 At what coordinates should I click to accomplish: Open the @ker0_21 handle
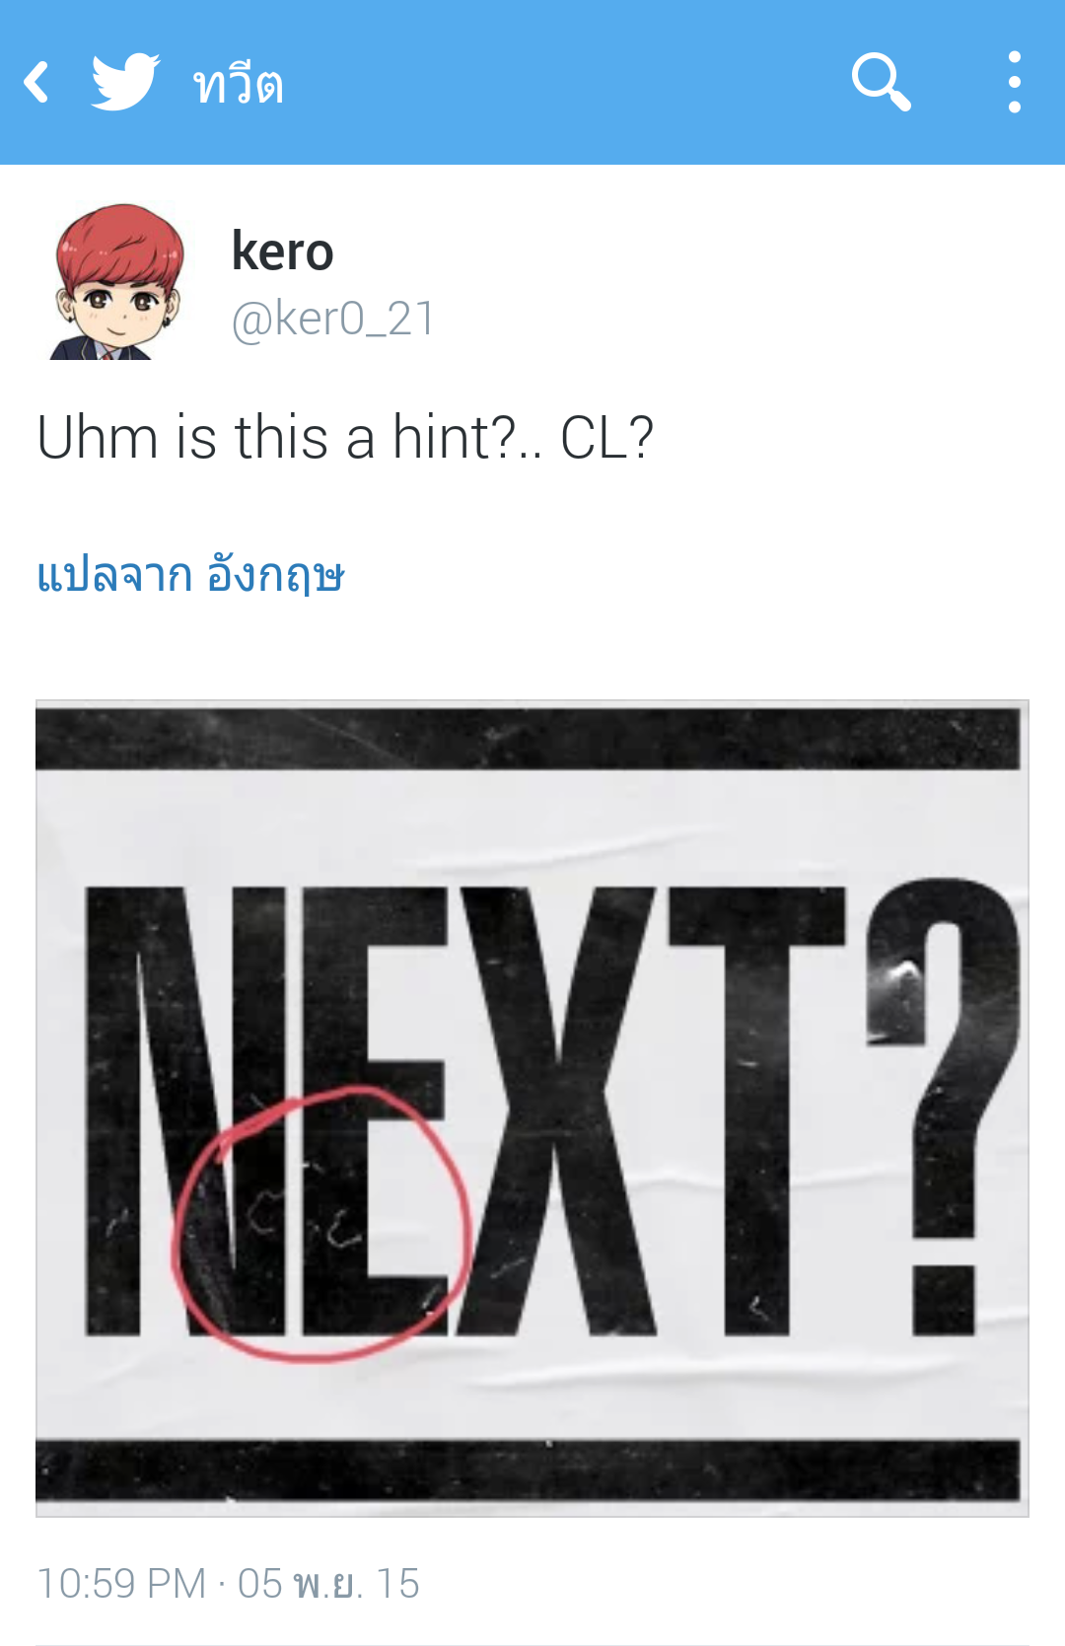332,319
